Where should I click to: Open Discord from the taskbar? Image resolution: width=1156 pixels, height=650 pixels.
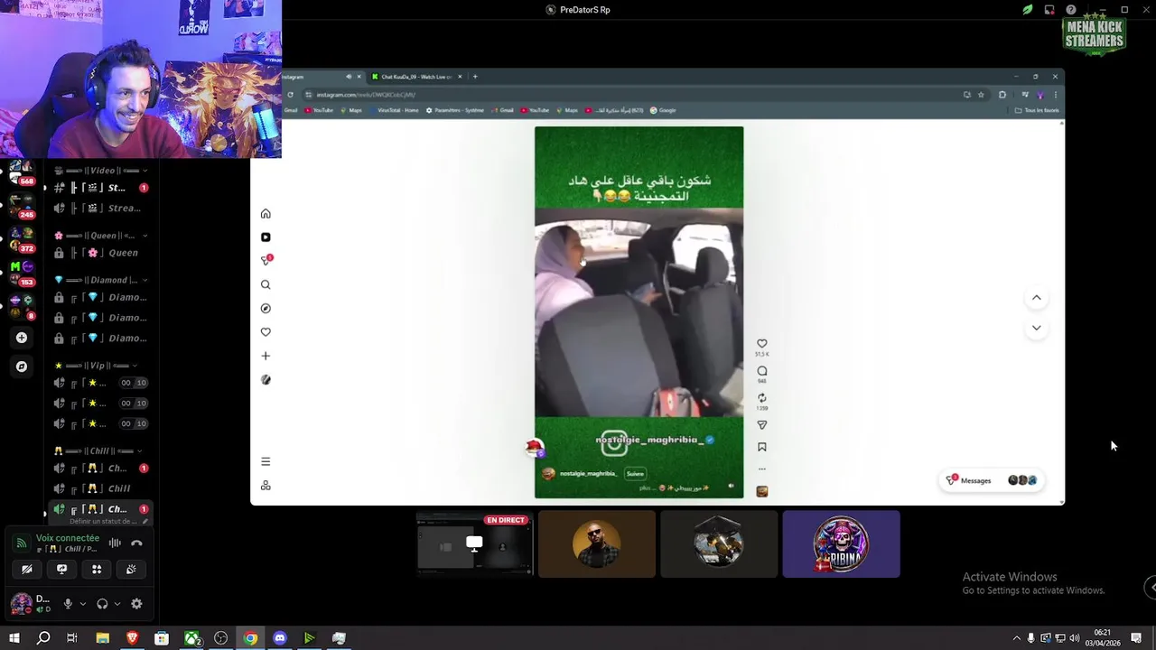point(280,638)
